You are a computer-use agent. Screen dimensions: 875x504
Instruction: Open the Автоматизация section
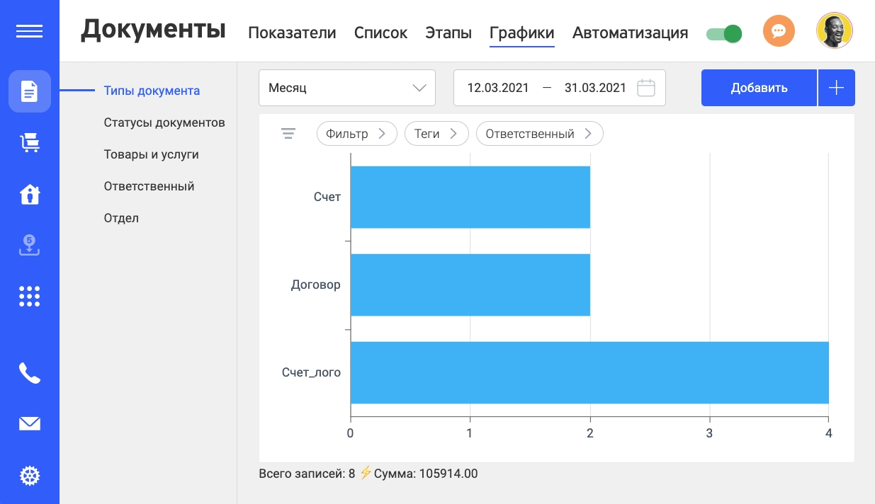630,33
